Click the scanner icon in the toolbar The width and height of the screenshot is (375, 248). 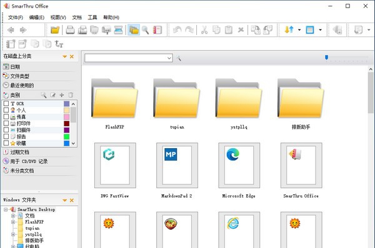pos(118,30)
